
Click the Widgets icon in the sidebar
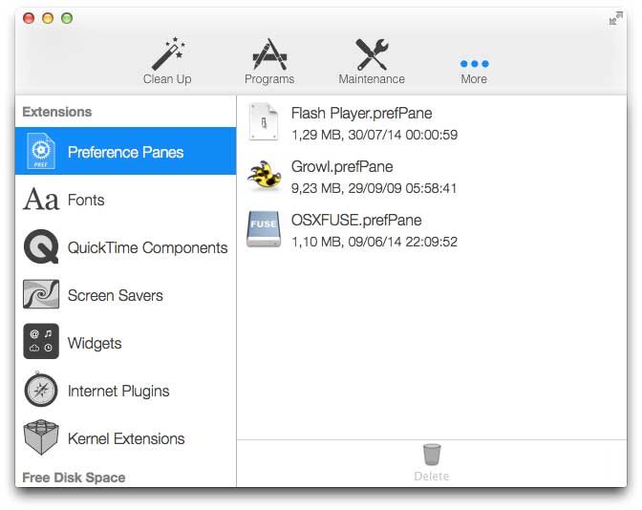coord(41,342)
